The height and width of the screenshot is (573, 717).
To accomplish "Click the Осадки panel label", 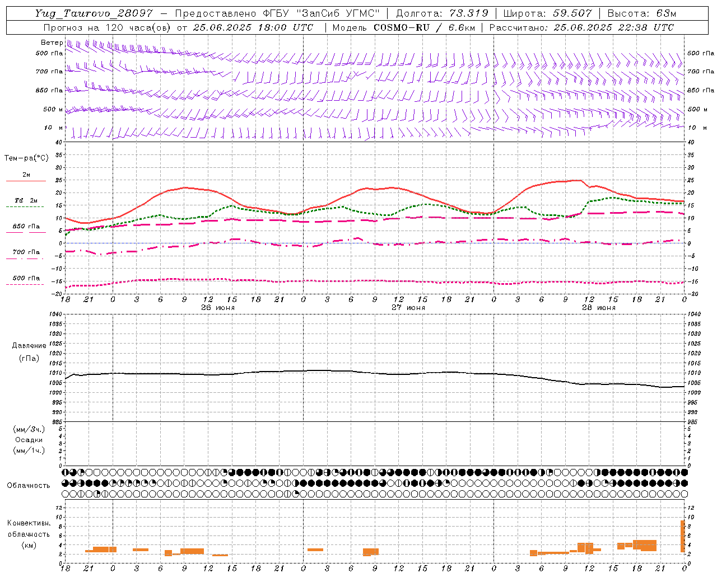I will point(29,440).
